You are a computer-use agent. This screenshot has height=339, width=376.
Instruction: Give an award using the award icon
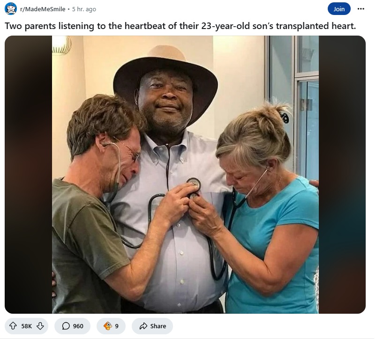point(108,326)
